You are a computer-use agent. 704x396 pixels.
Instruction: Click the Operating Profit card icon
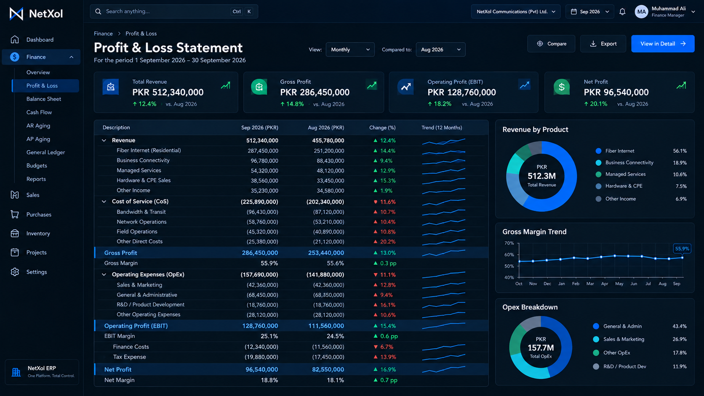(406, 87)
